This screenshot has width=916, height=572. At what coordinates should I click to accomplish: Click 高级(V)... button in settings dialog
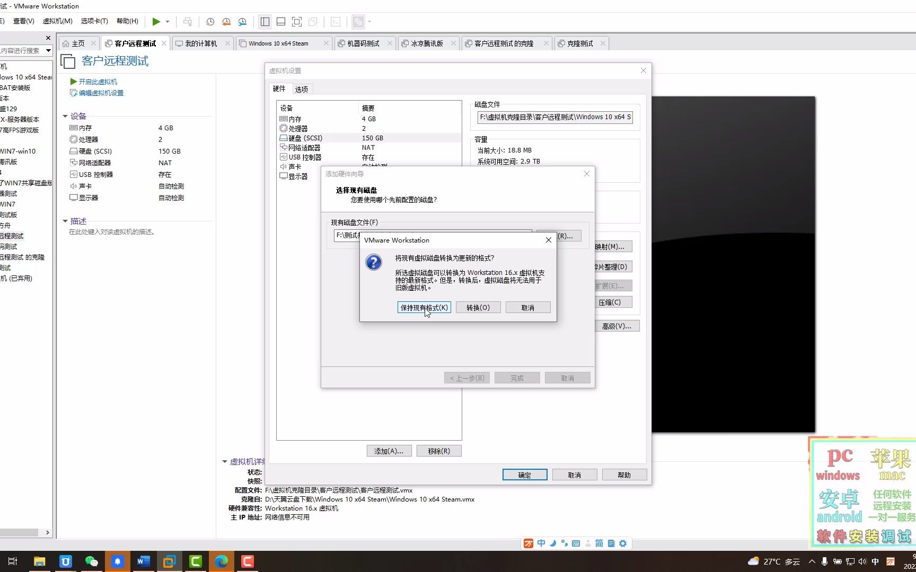pos(616,326)
